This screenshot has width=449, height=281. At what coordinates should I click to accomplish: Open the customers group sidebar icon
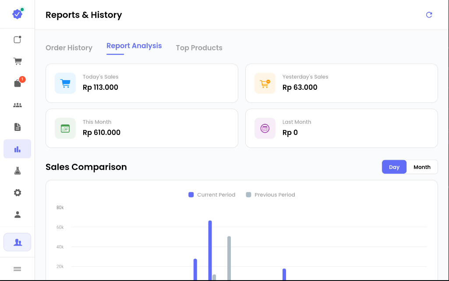click(x=18, y=105)
